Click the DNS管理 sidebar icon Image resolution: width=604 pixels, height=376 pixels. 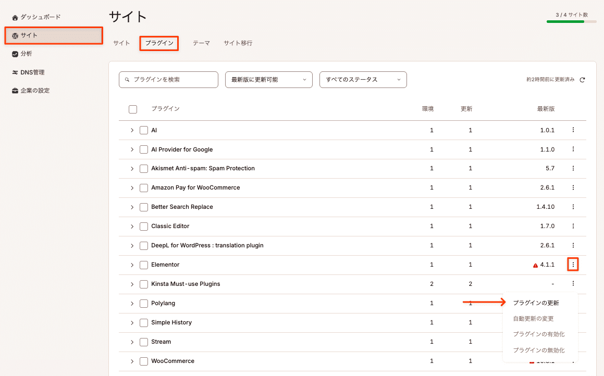[15, 72]
